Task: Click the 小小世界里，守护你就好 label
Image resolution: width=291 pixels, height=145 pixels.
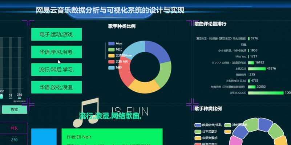Action: click(x=233, y=50)
